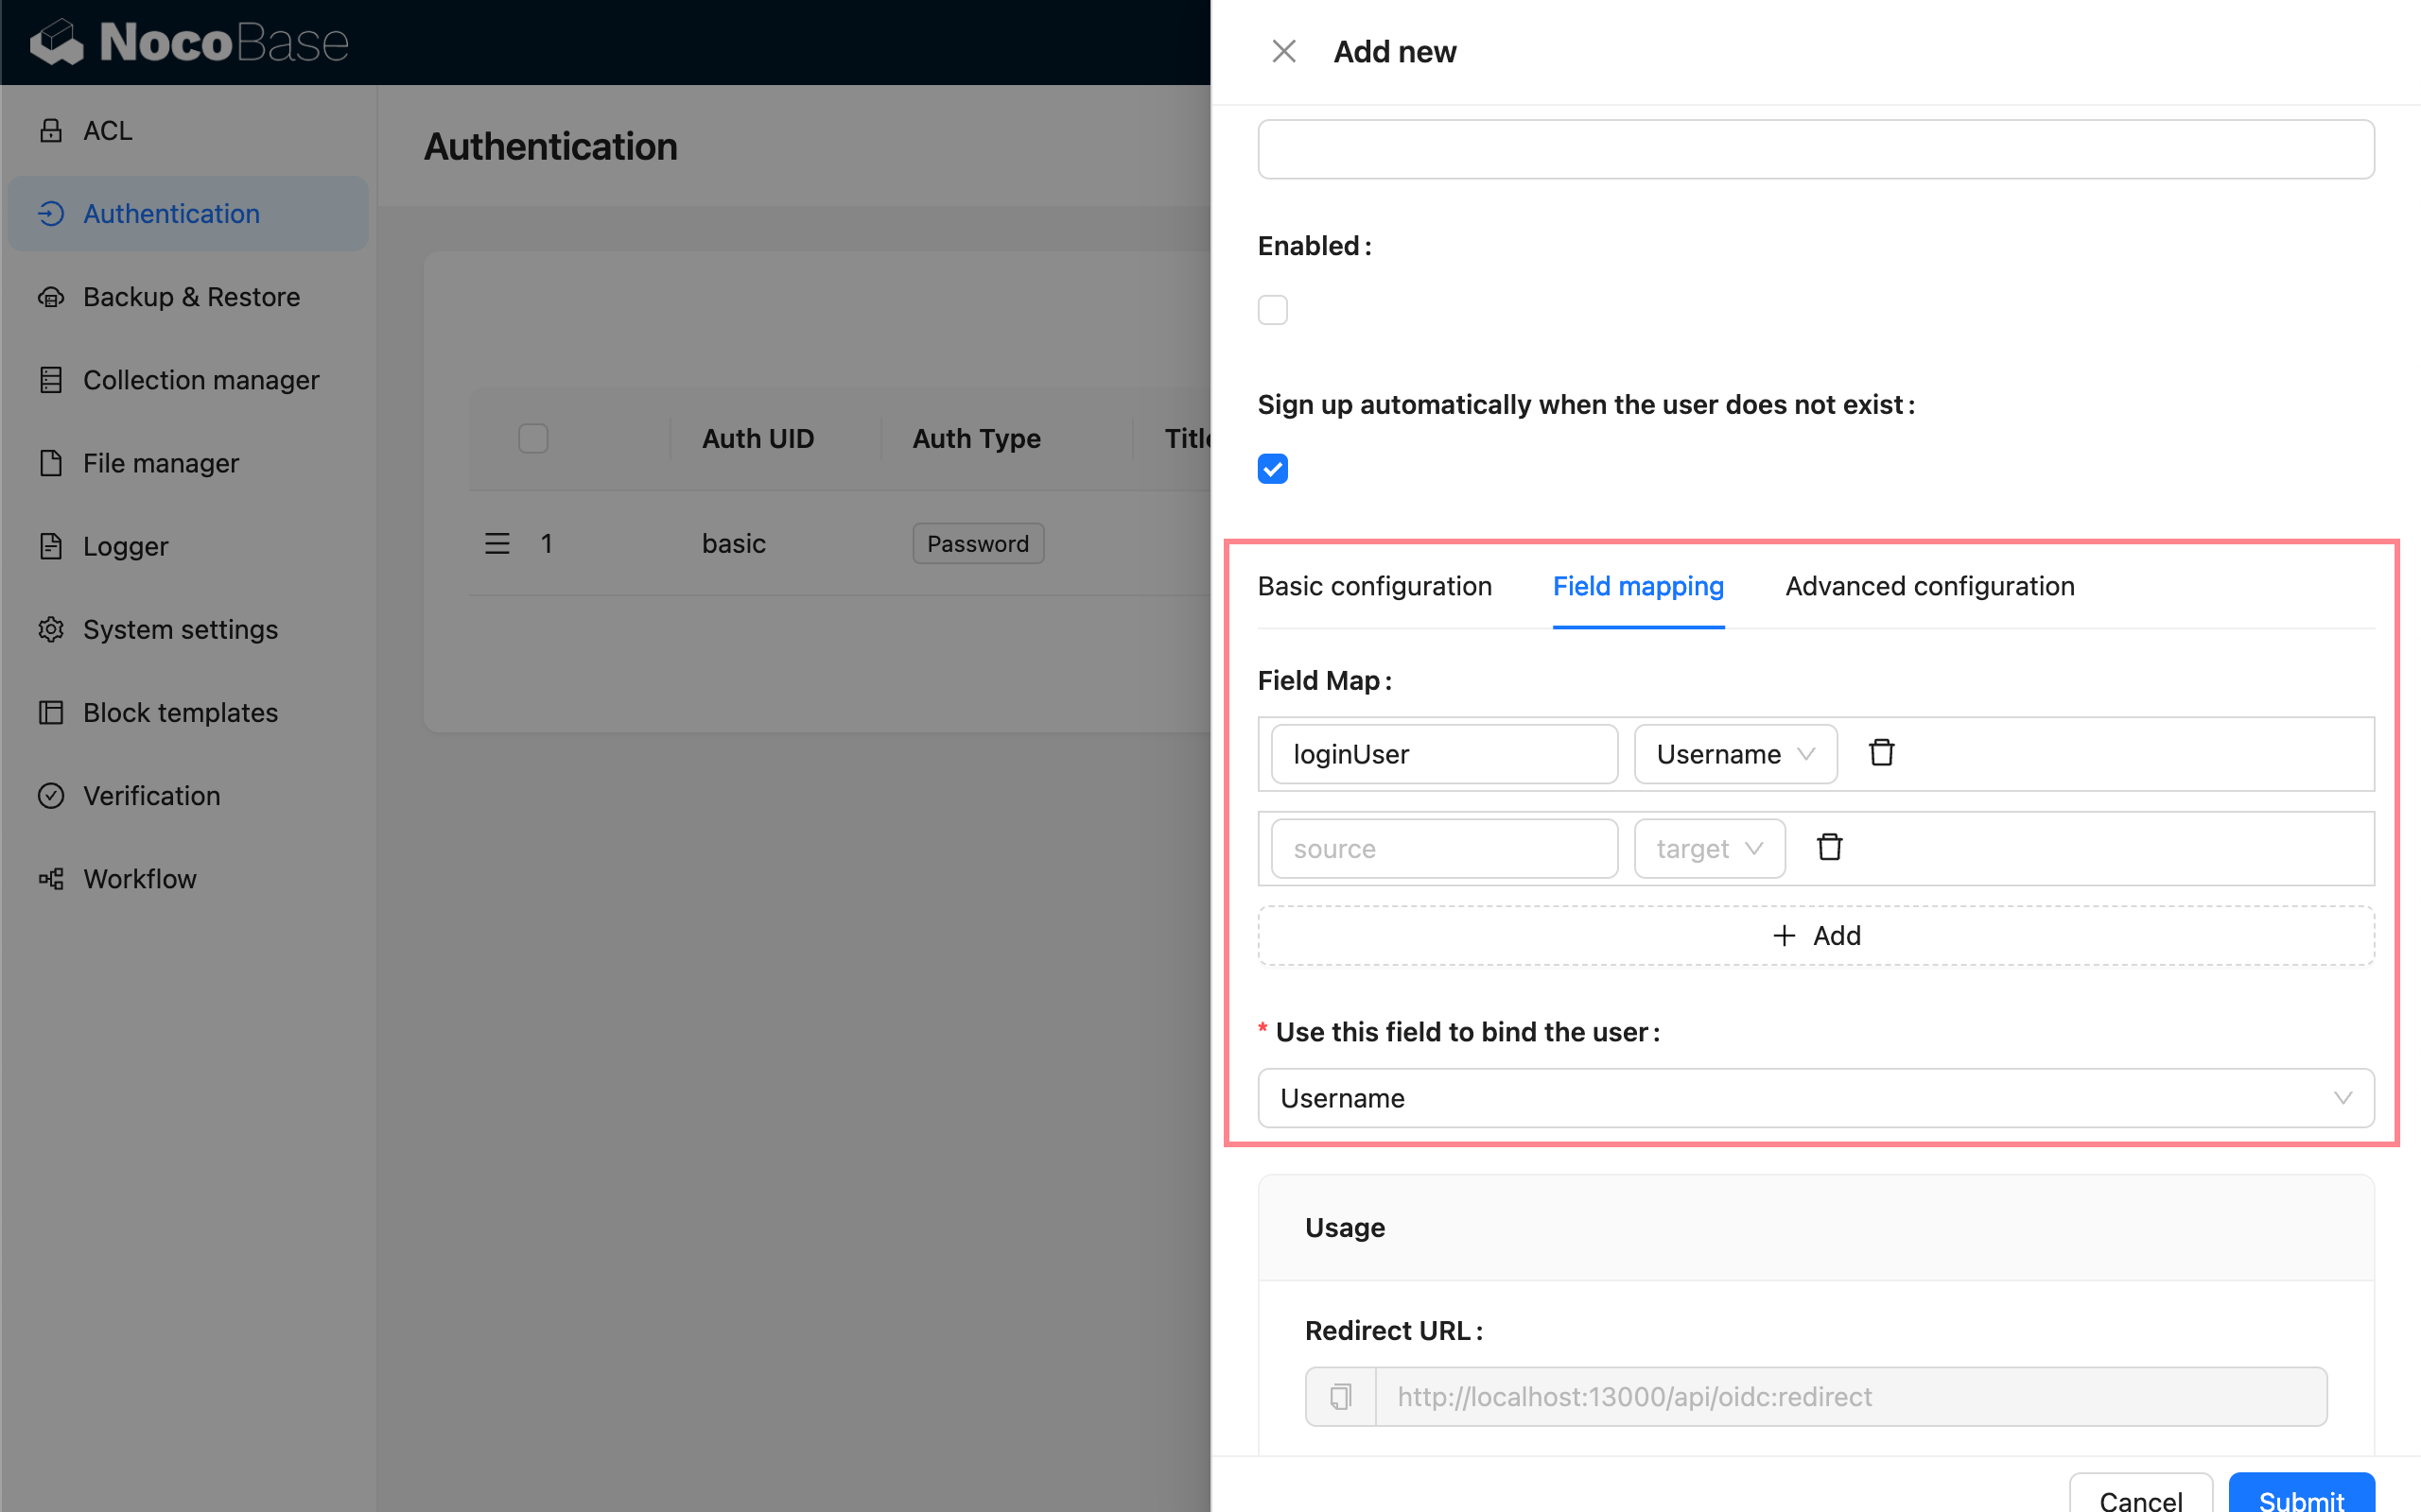Viewport: 2421px width, 1512px height.
Task: Uncheck automatic sign up checkbox
Action: click(x=1273, y=469)
